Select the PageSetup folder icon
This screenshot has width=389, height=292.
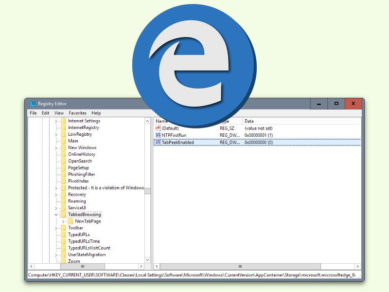[x=64, y=168]
